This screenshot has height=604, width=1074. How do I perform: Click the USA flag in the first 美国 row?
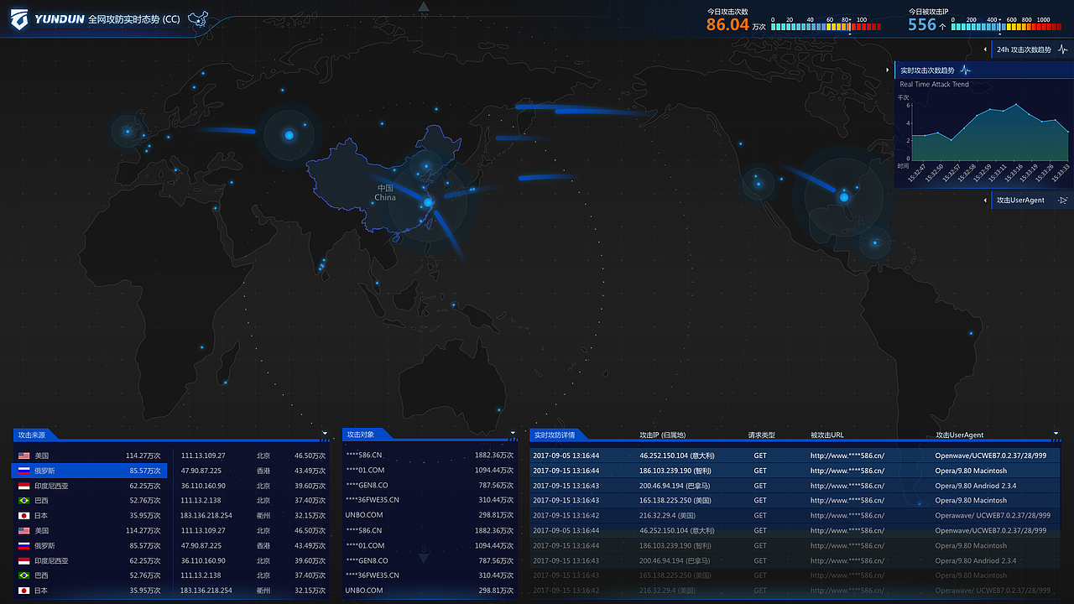coord(23,456)
